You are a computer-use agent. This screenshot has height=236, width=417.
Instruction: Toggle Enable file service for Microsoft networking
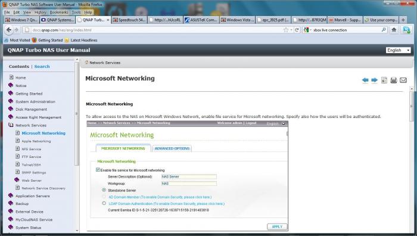98,170
